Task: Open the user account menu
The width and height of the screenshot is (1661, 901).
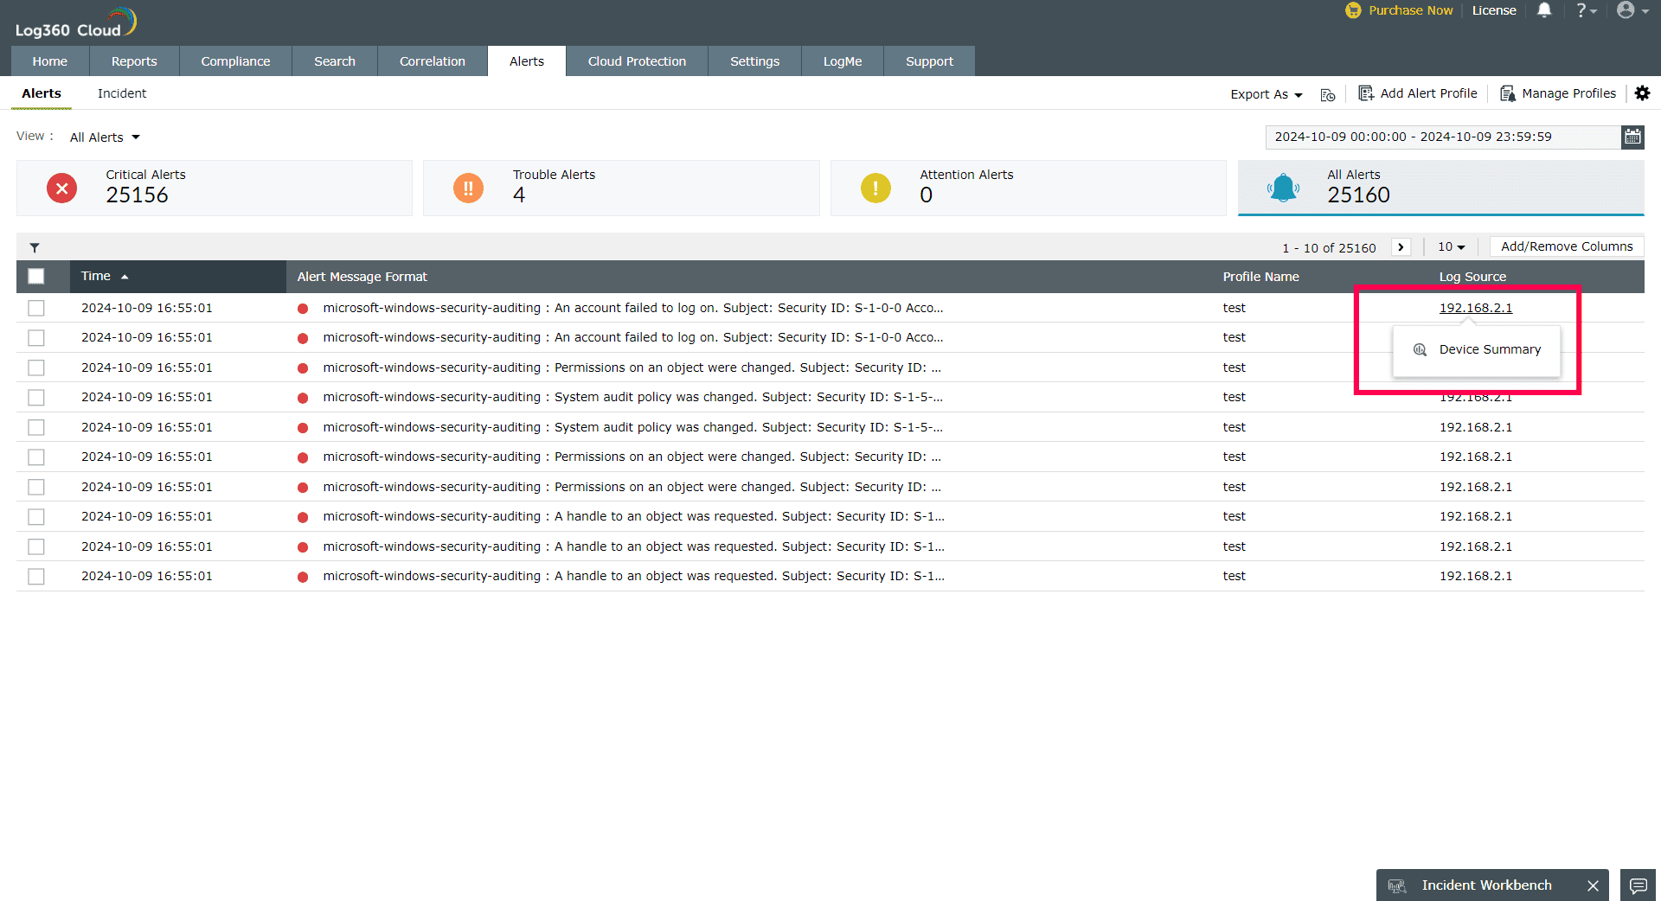Action: tap(1632, 10)
